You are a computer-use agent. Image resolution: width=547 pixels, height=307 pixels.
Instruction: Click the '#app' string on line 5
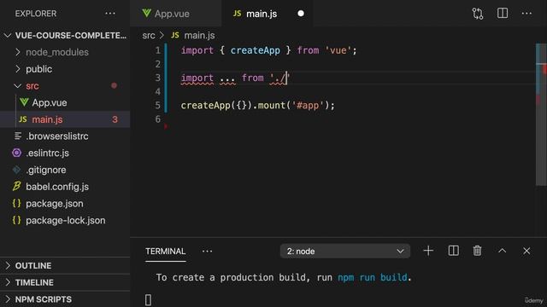308,105
